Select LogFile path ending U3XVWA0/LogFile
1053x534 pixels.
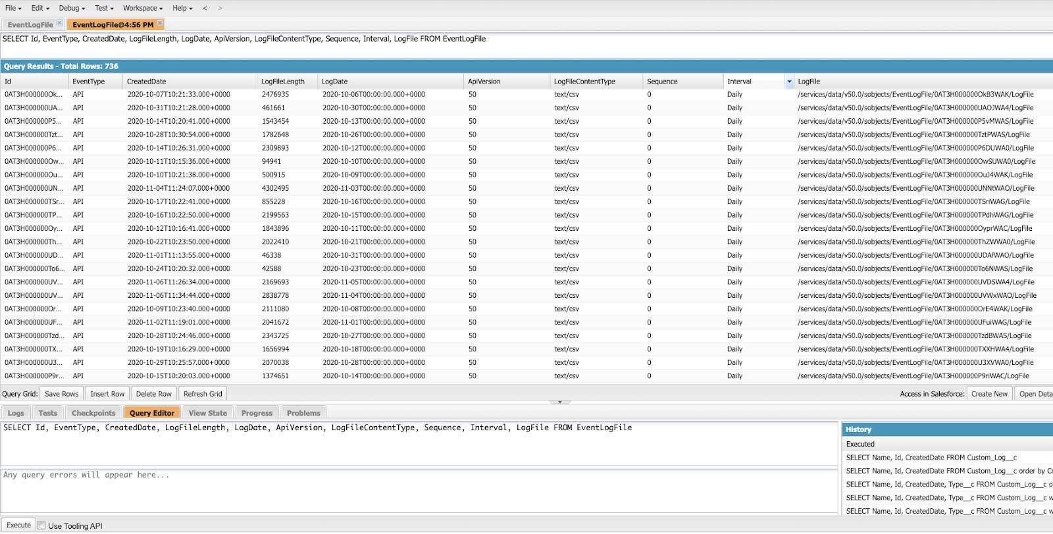pyautogui.click(x=923, y=362)
